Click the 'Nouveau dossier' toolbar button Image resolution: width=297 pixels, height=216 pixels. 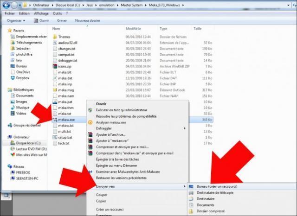click(88, 21)
